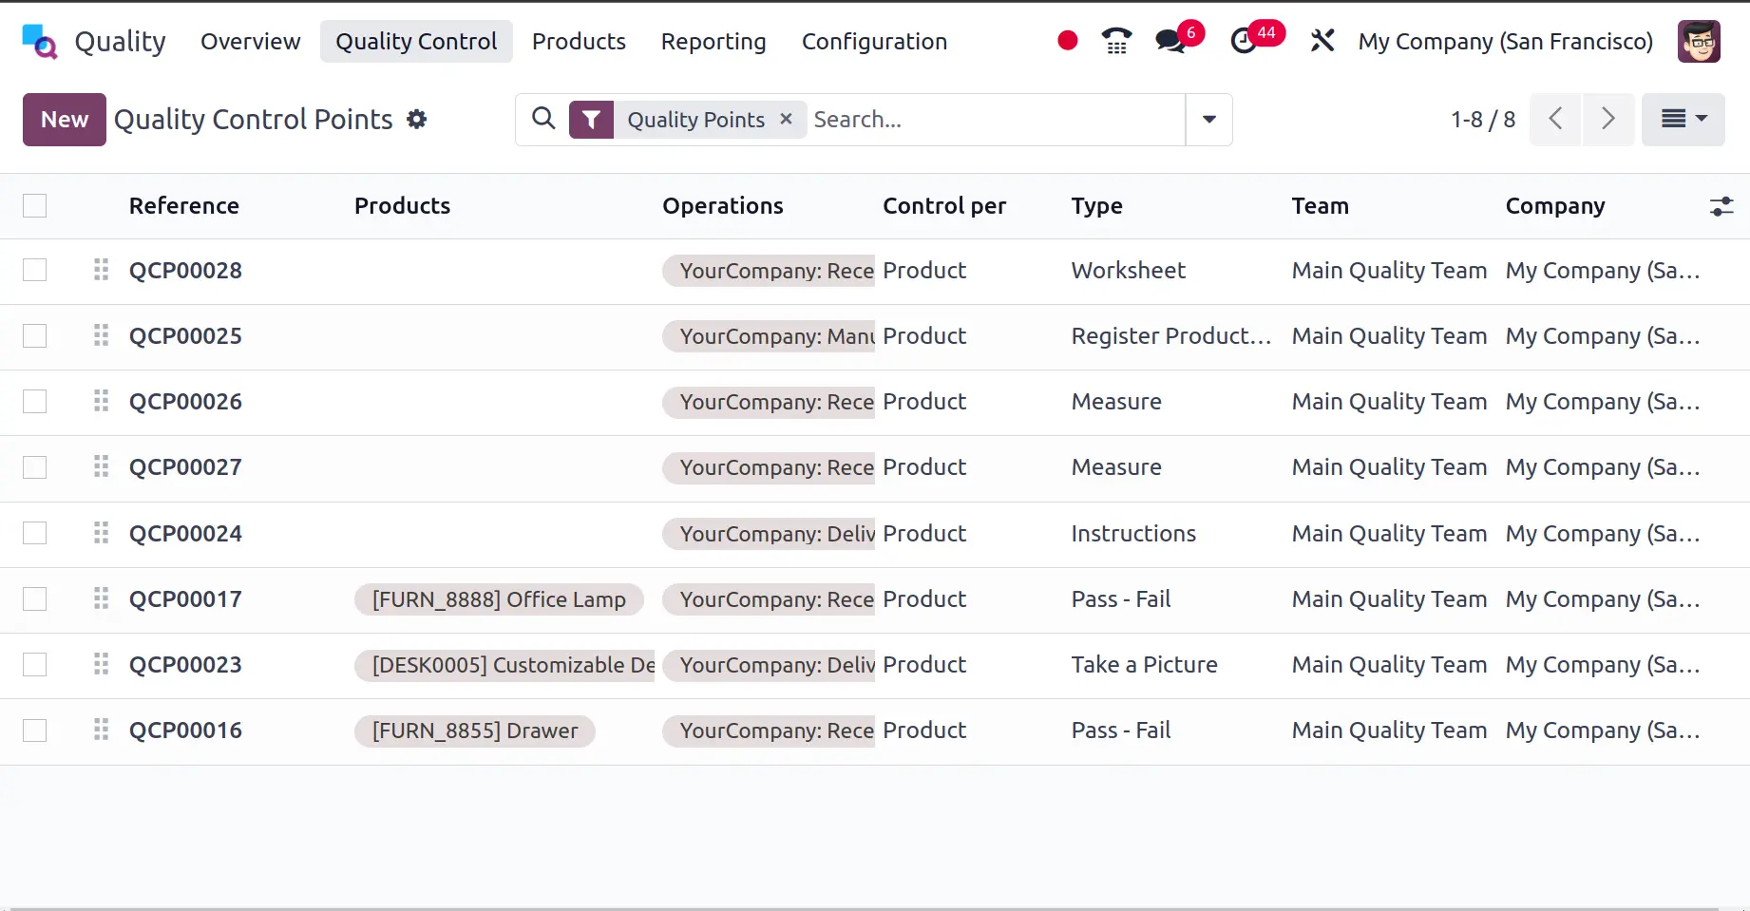Check the QCP00017 row checkbox
The width and height of the screenshot is (1750, 911).
(35, 599)
